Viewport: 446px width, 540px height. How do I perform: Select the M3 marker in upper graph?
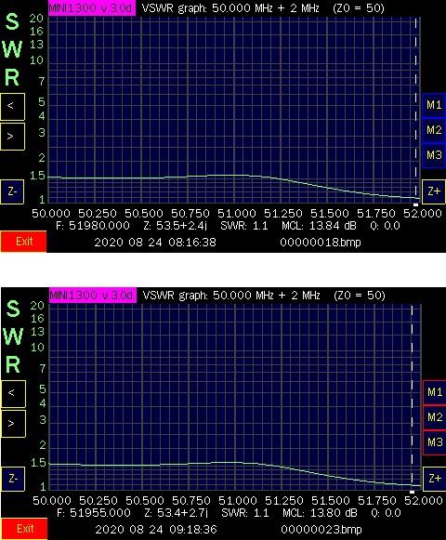click(434, 155)
